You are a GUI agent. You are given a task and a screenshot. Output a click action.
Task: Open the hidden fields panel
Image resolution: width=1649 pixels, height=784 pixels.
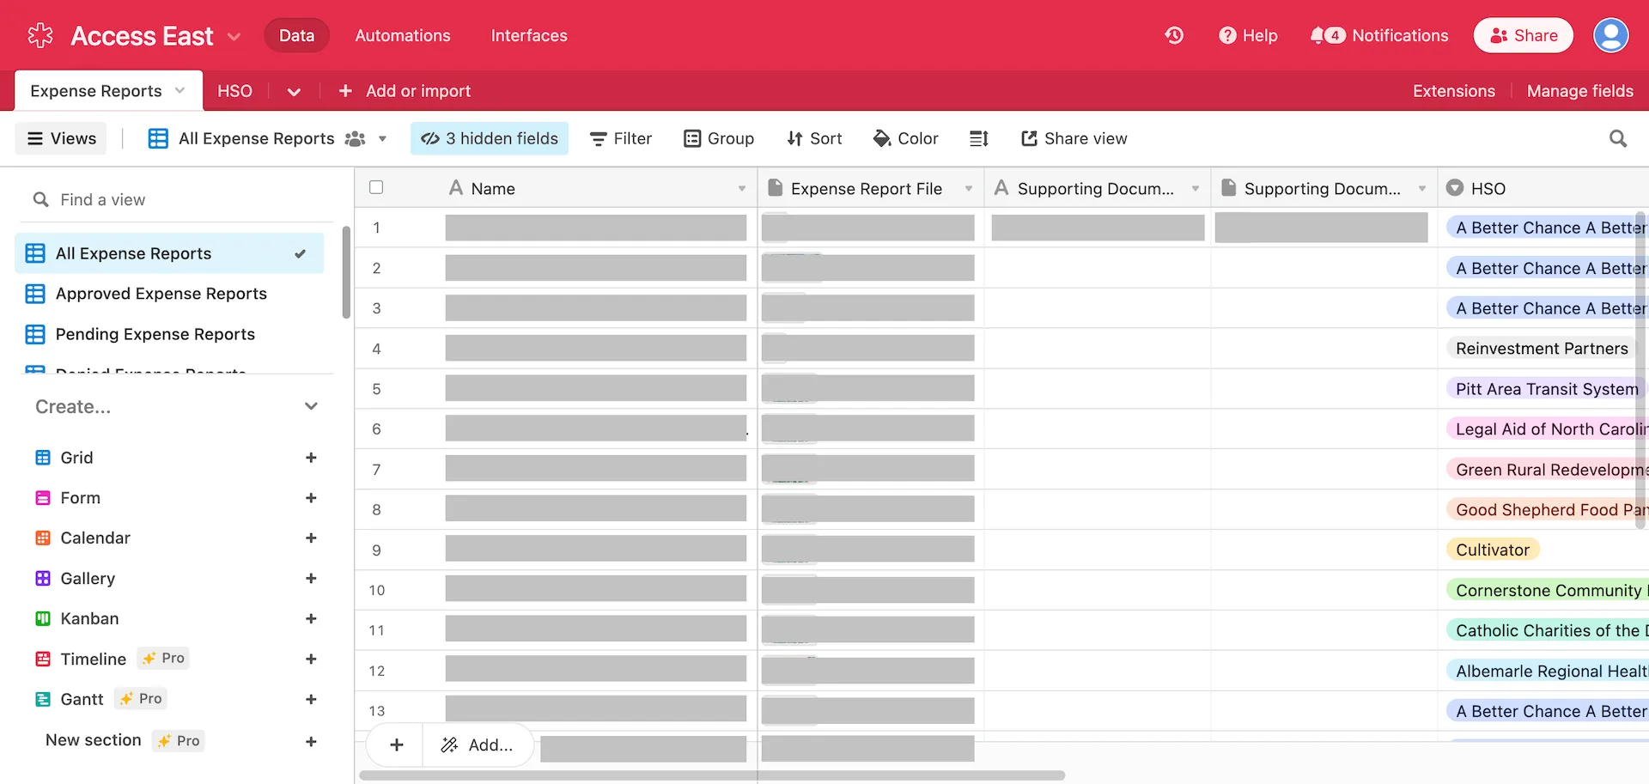click(489, 137)
